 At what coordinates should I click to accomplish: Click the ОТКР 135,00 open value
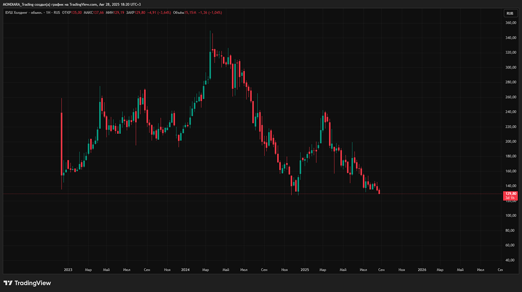pos(72,13)
